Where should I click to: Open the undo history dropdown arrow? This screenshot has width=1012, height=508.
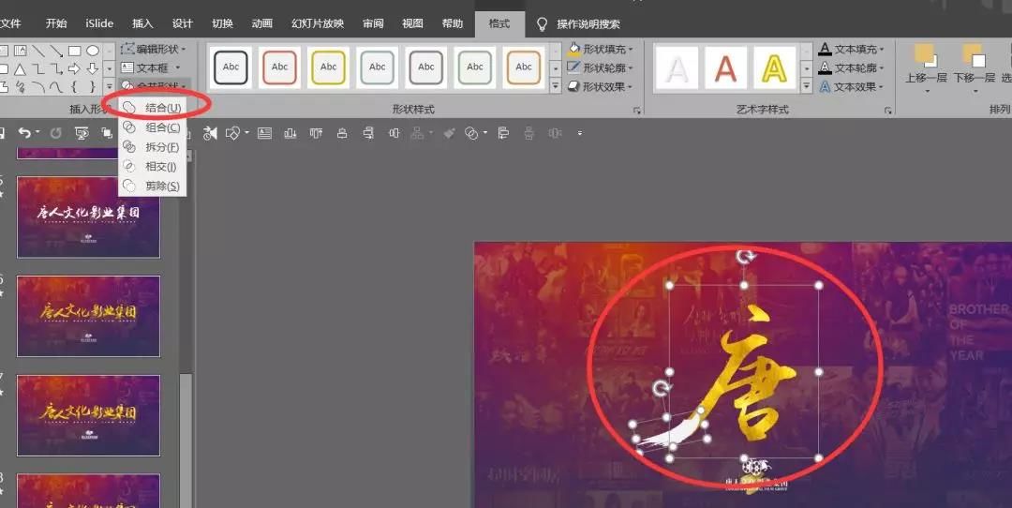(x=37, y=132)
